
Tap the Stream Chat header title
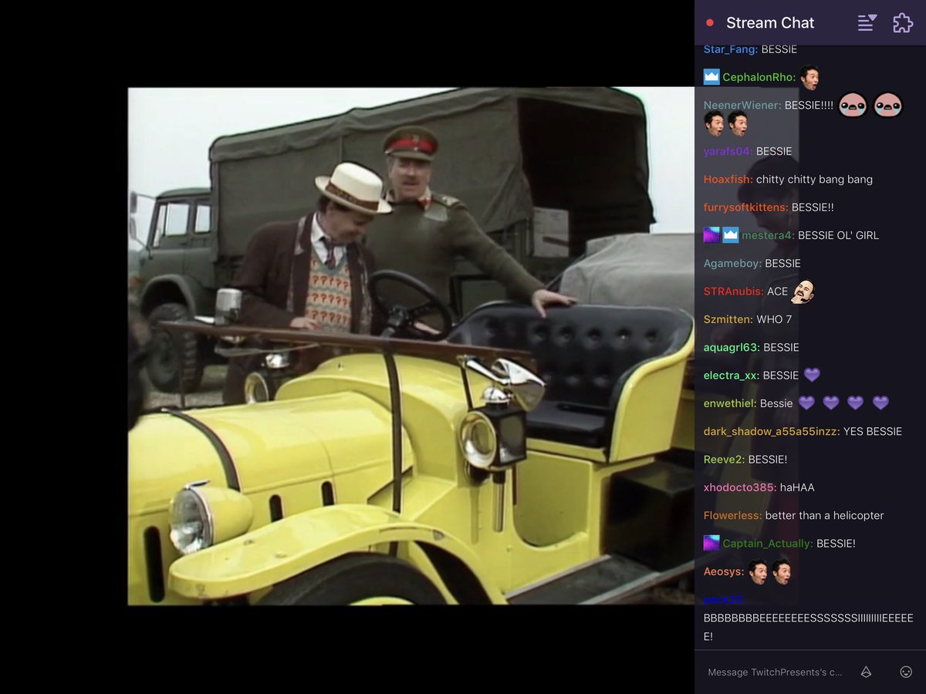point(770,22)
